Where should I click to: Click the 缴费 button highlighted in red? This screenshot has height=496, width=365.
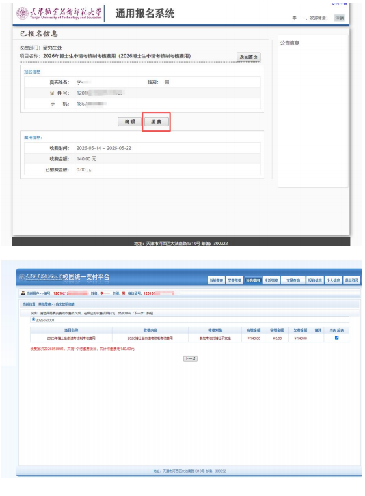click(156, 122)
